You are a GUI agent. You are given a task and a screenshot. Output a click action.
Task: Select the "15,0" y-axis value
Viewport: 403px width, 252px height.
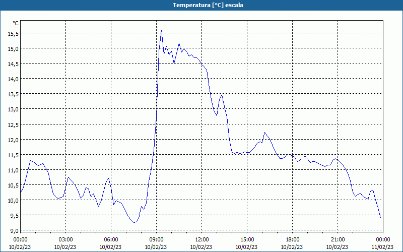point(14,48)
